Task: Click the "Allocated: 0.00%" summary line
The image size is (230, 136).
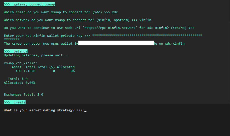Action: pos(20,83)
